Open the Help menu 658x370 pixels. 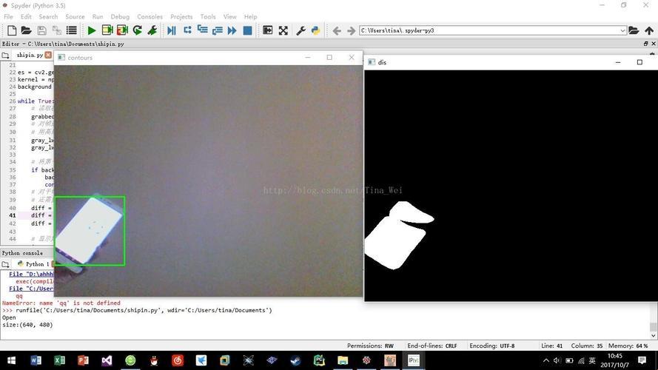pos(250,17)
